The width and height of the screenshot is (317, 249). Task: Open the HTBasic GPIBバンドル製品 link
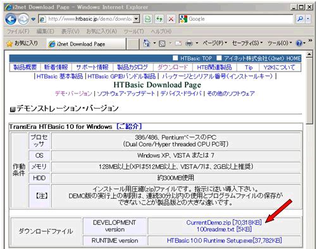pos(121,76)
